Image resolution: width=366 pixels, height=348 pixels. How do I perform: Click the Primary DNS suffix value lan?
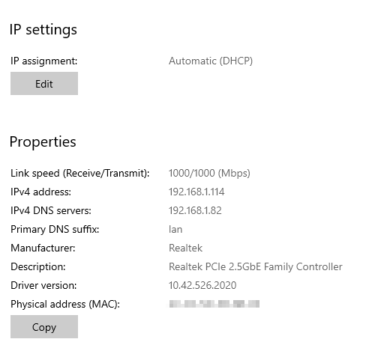(175, 229)
